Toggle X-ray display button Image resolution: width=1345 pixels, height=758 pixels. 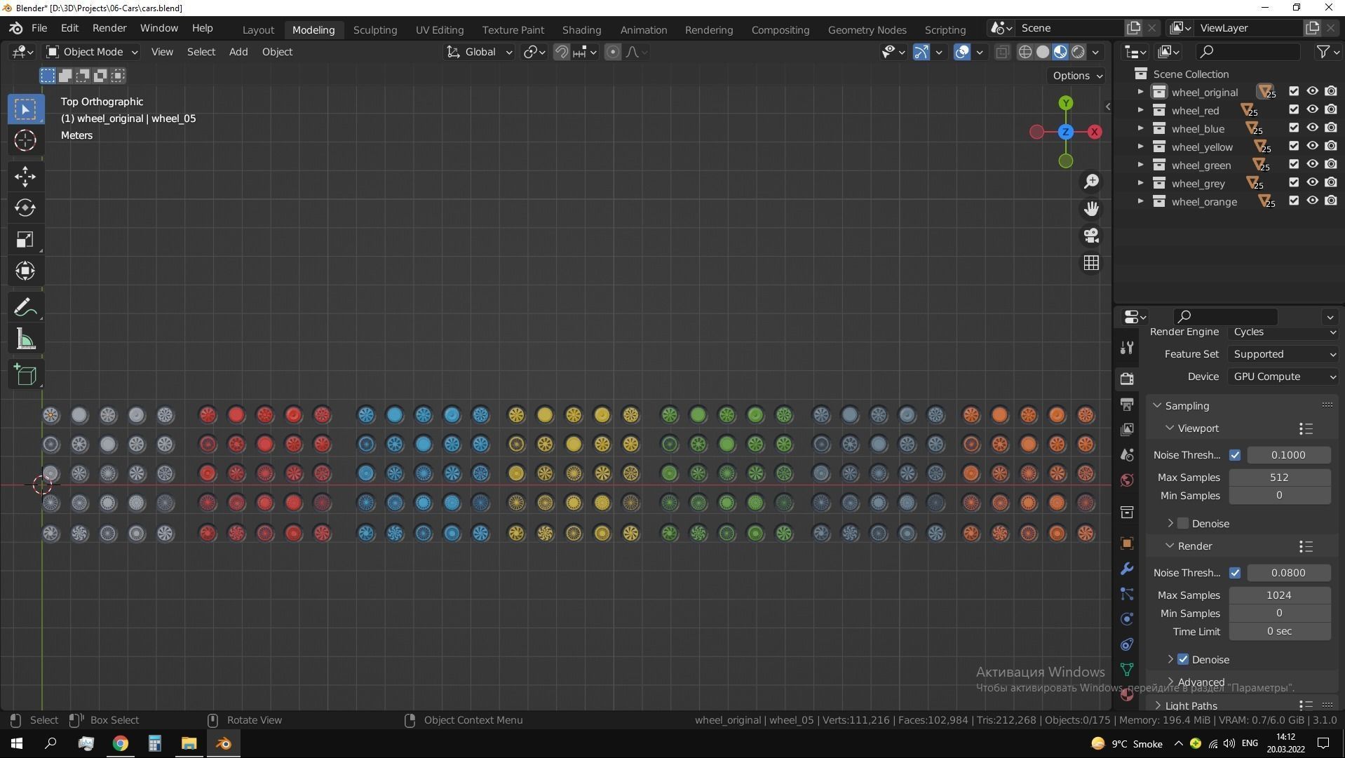[1002, 52]
